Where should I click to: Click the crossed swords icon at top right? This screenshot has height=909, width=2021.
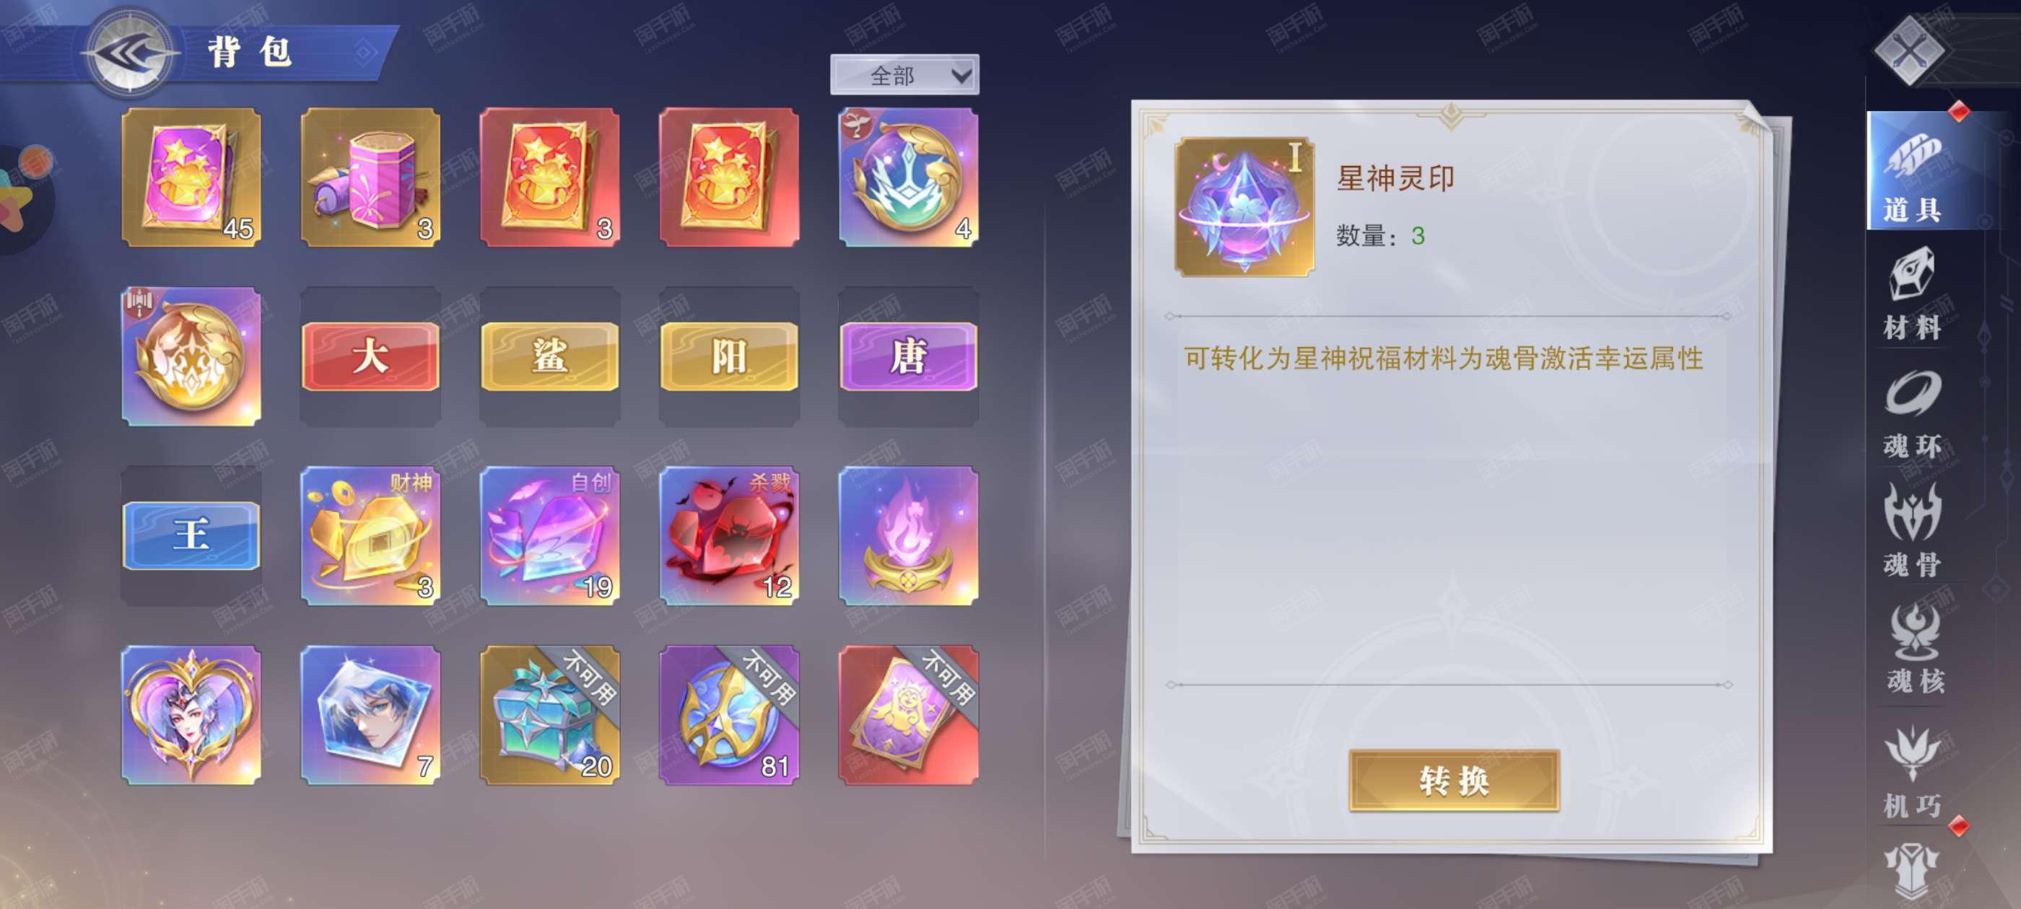point(1910,50)
